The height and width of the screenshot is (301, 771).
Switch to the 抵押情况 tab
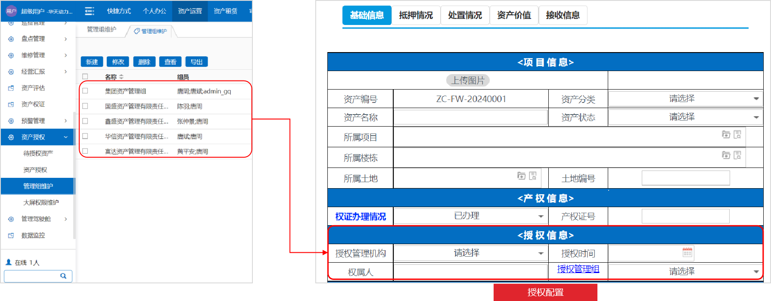click(416, 15)
